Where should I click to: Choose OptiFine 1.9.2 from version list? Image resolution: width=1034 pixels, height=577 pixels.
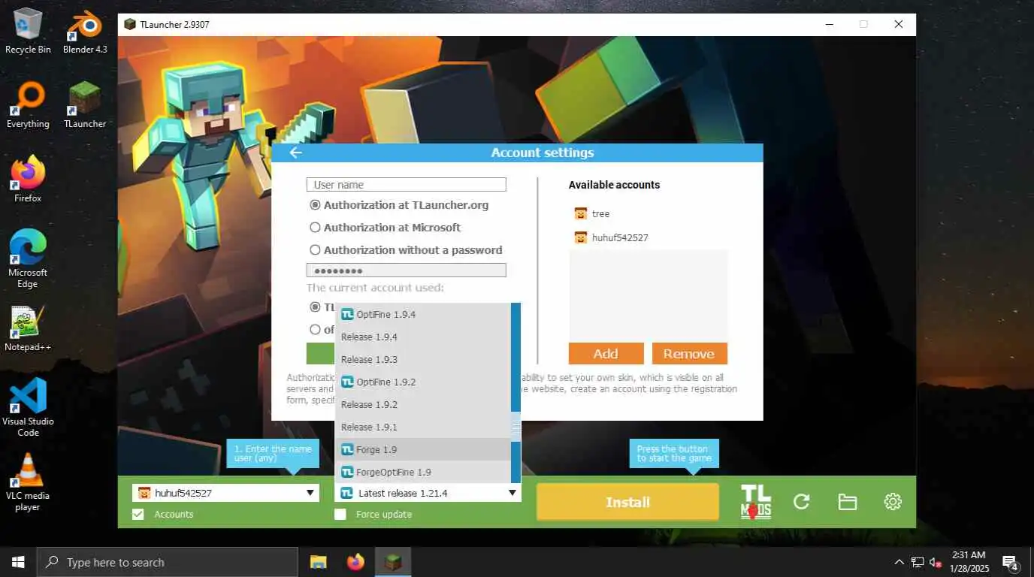(422, 382)
